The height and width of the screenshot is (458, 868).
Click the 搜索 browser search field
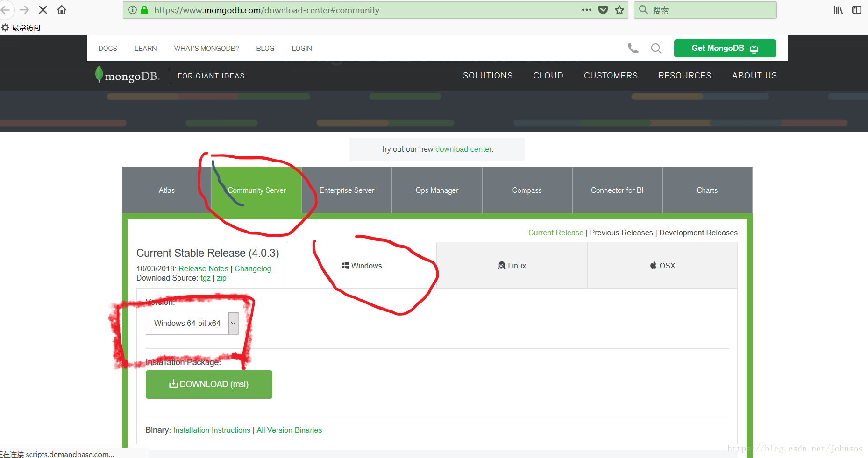click(705, 10)
